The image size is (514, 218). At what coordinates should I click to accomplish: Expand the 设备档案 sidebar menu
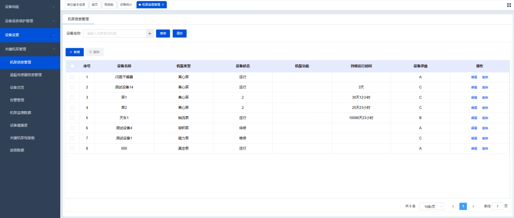[30, 7]
